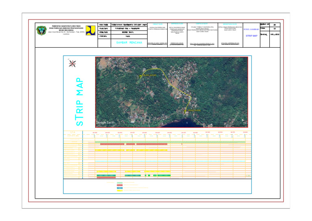Click the long green hatched bar in strip chart
This screenshot has height=221, width=312.
point(170,142)
